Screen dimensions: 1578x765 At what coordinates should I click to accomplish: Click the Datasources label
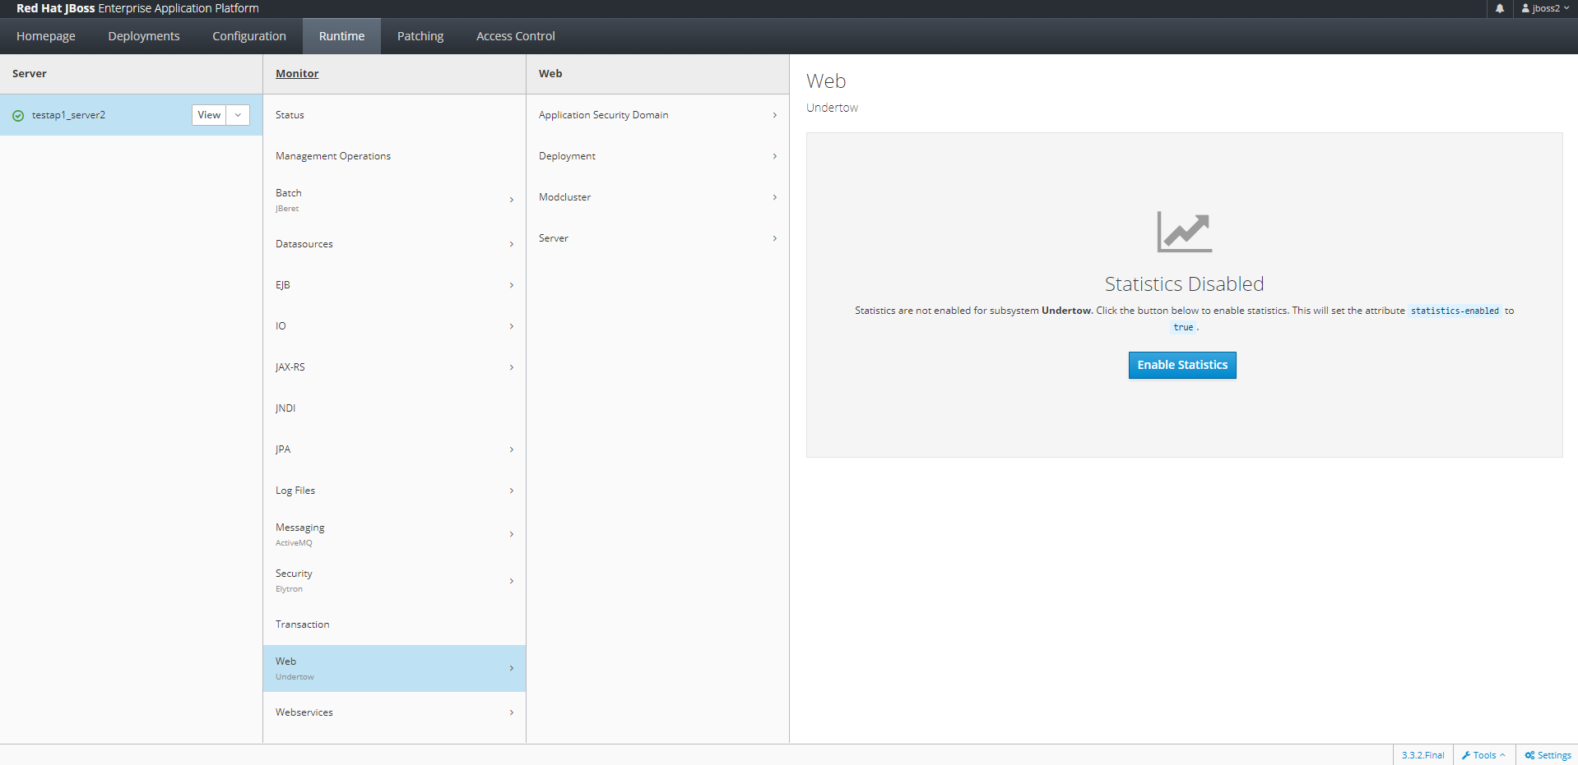[x=304, y=244]
